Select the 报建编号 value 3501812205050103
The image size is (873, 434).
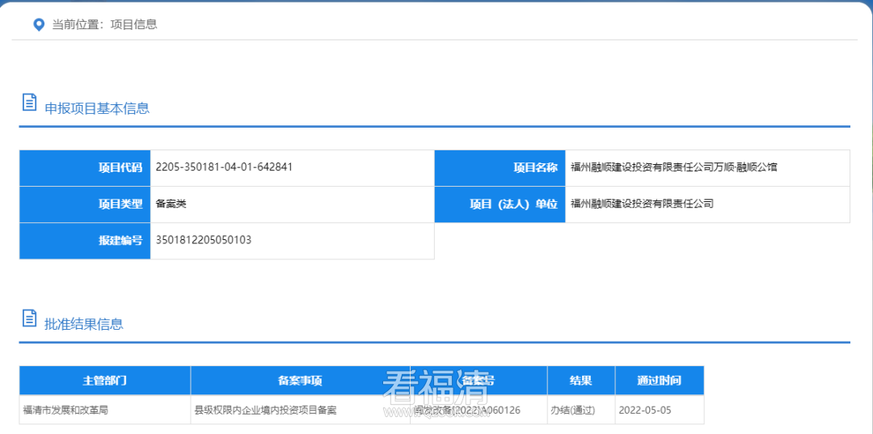[204, 240]
